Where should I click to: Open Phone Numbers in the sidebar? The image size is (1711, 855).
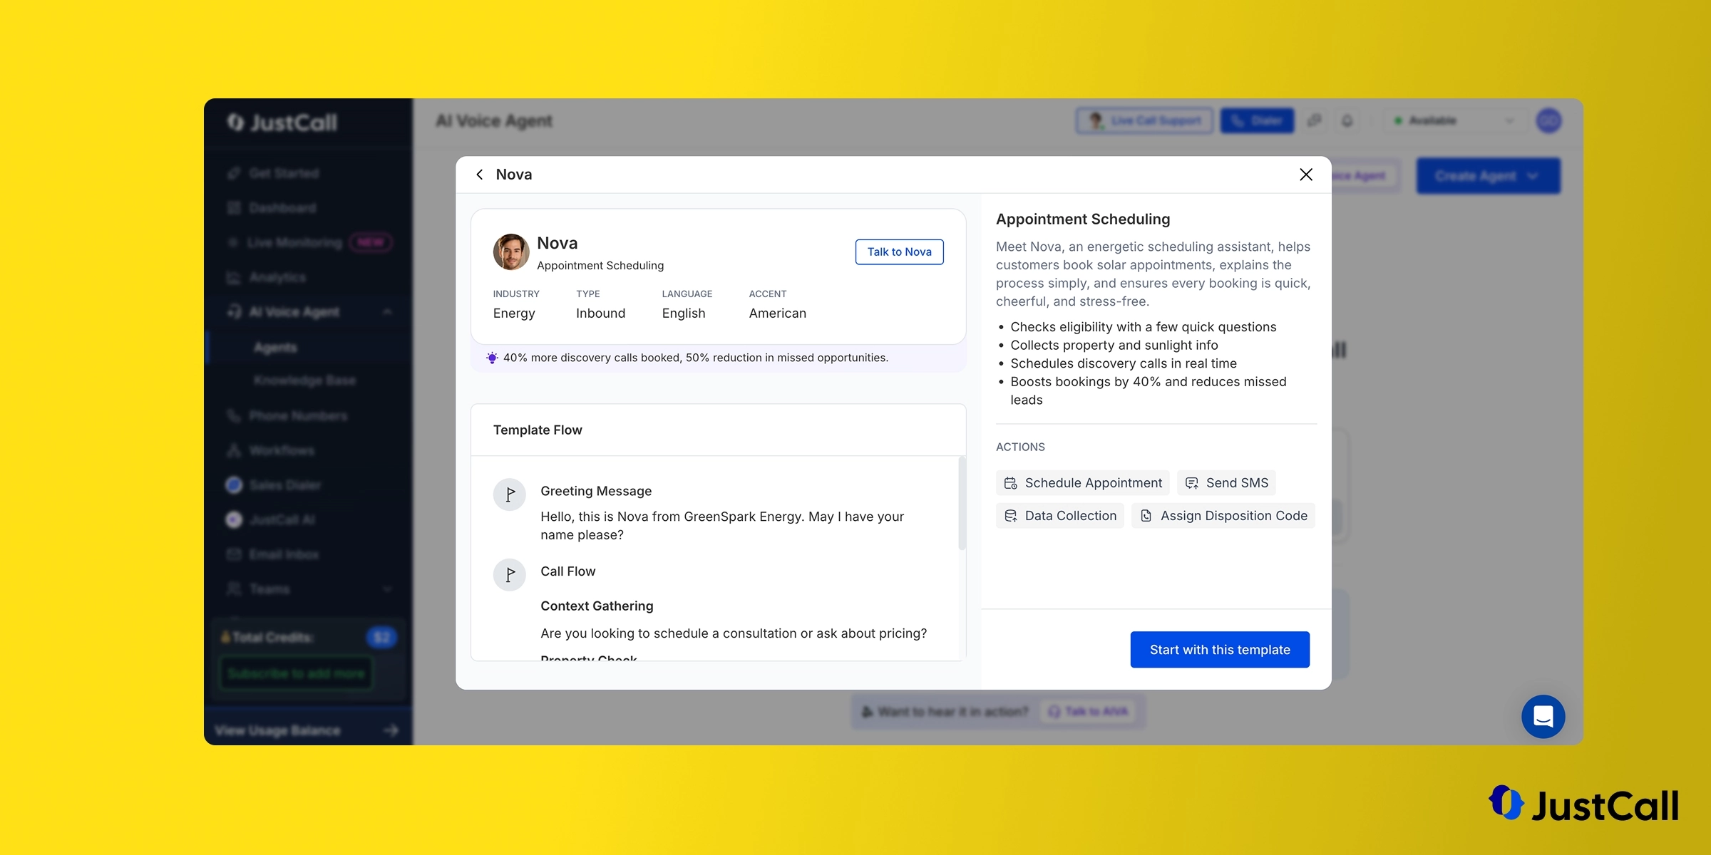298,415
